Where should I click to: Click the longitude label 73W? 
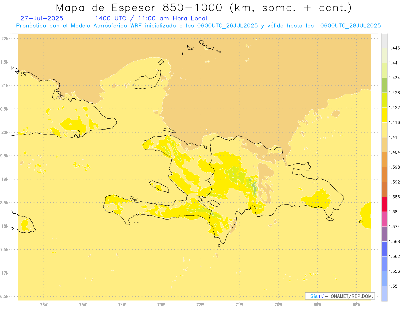coord(161,305)
